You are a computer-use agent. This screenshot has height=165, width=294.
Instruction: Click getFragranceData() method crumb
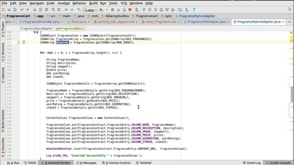70,28
